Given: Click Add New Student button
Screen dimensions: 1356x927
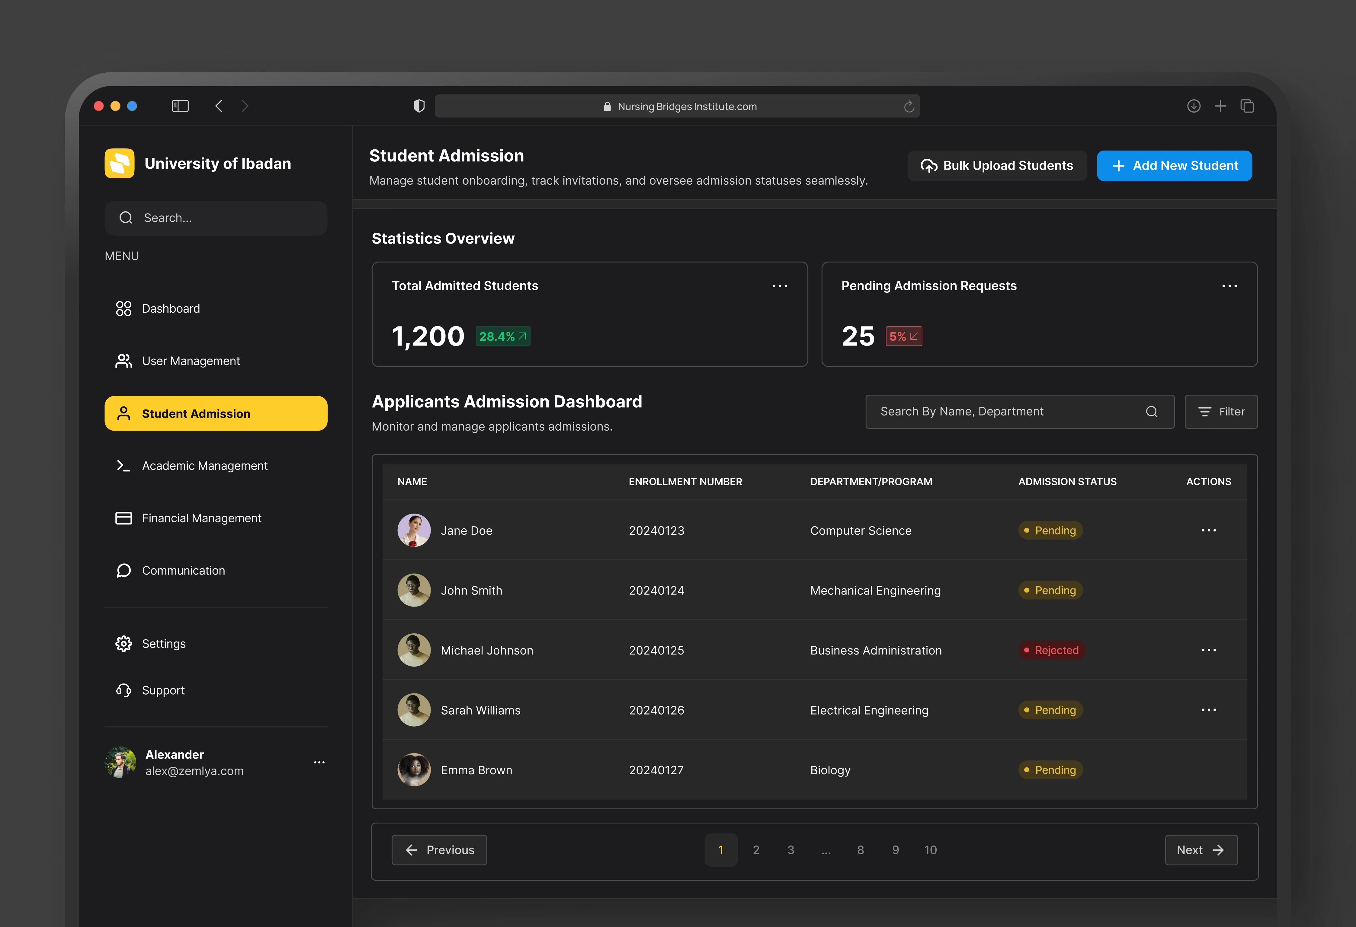Looking at the screenshot, I should tap(1174, 166).
